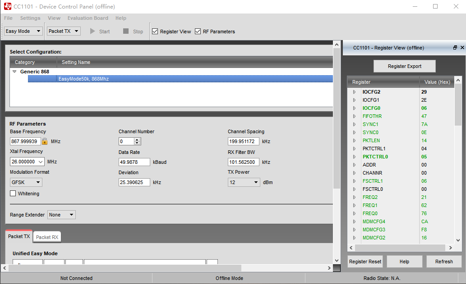
Task: Expand the IOCFG2 register row
Action: [354, 92]
